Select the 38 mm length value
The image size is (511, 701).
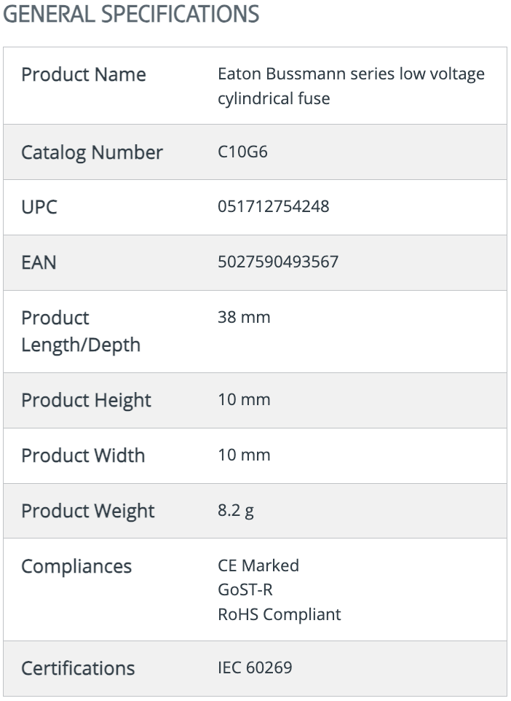[x=244, y=317]
